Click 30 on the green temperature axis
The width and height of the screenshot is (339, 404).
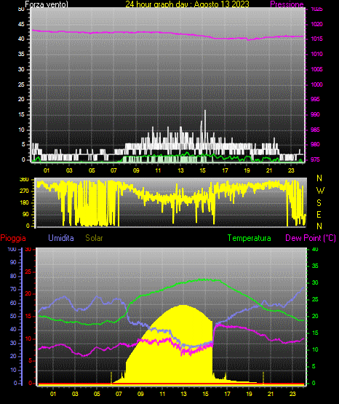(315, 282)
